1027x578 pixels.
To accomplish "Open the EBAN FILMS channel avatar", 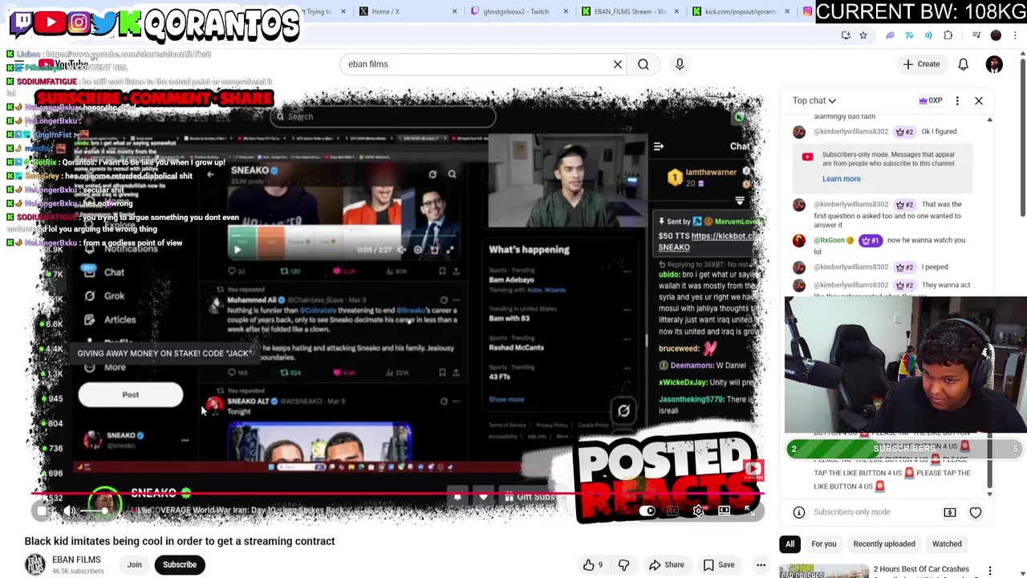I will tap(35, 565).
